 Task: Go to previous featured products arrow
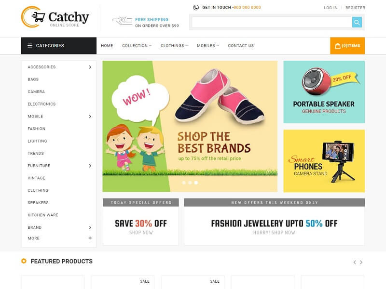pyautogui.click(x=355, y=262)
